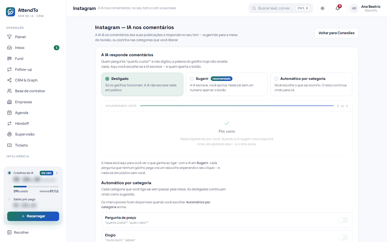This screenshot has height=242, width=387.
Task: Click the Recolher label
Action: [21, 232]
